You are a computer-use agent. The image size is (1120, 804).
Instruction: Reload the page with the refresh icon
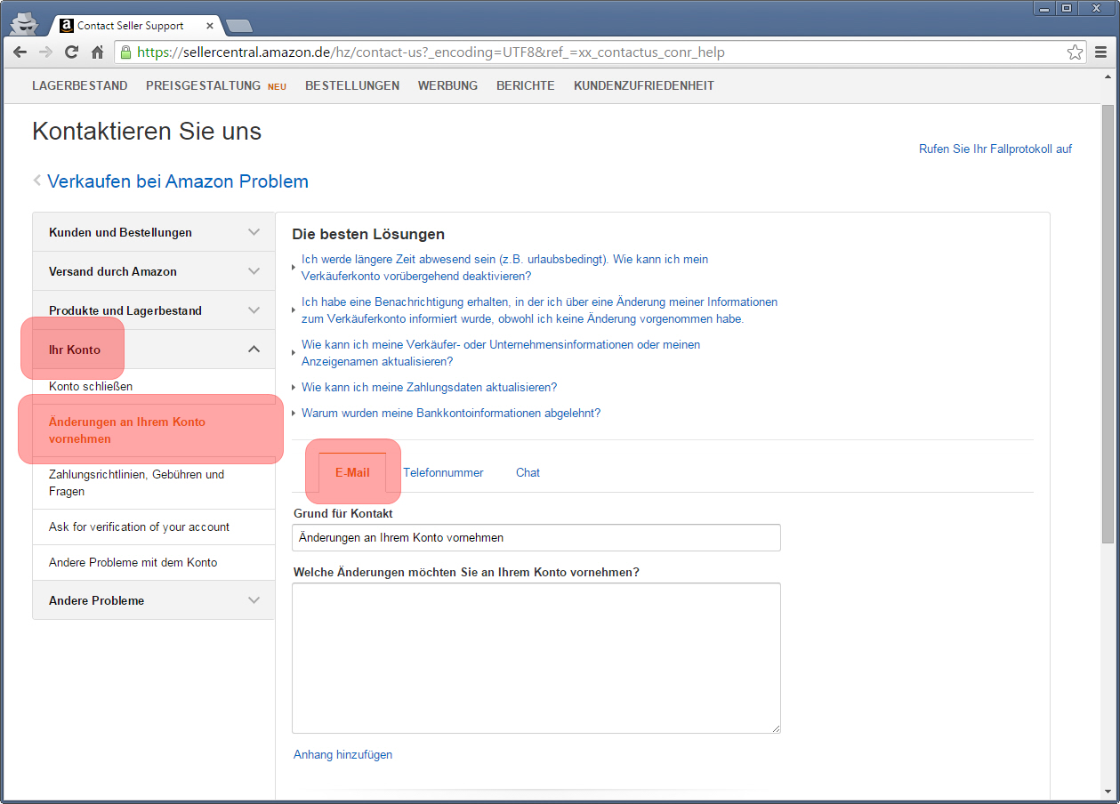click(x=71, y=52)
